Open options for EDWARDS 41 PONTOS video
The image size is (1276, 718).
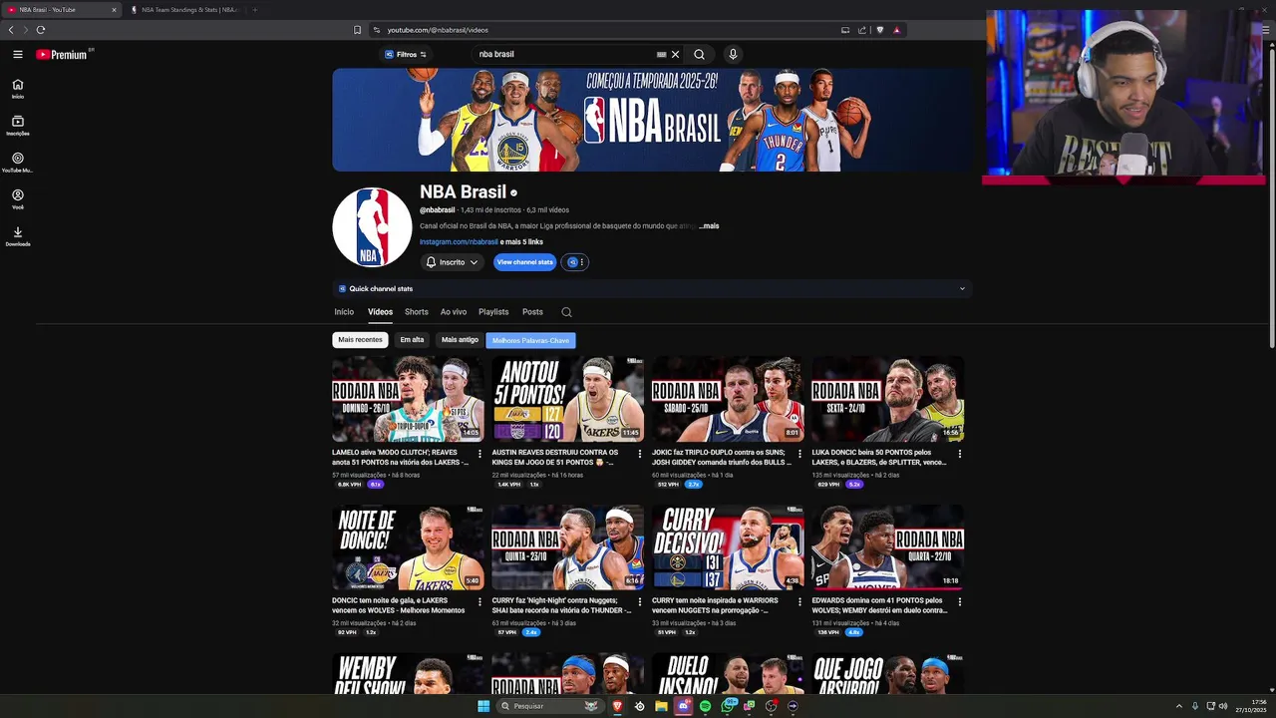click(960, 602)
